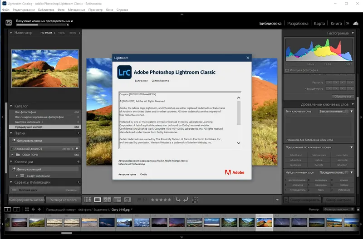Switch to Разработка module

tap(298, 24)
